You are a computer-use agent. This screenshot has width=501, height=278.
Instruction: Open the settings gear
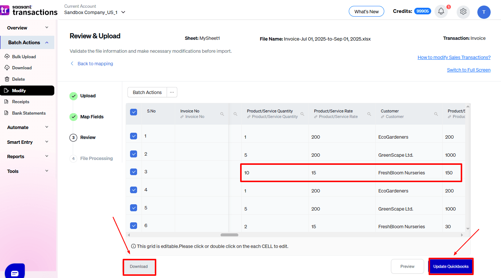click(463, 11)
